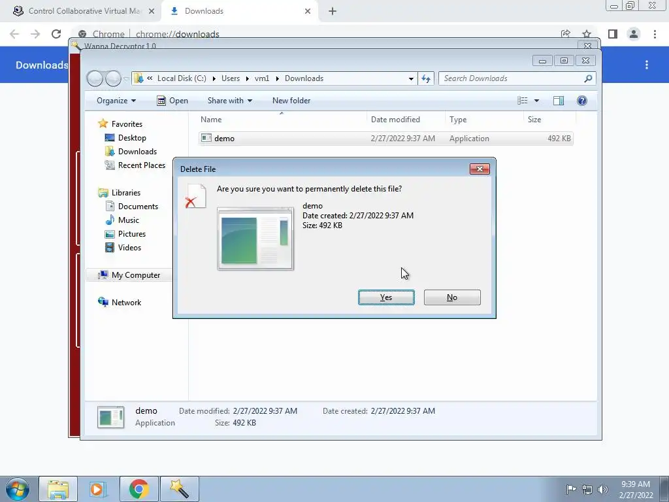Image resolution: width=669 pixels, height=502 pixels.
Task: Sort by Date modified column
Action: click(x=406, y=120)
